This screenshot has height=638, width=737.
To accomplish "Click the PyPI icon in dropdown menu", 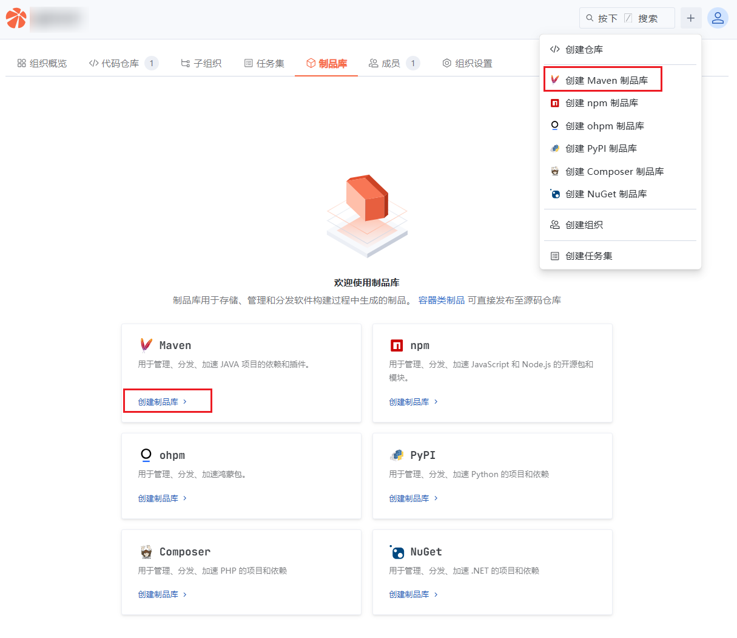I will point(554,149).
